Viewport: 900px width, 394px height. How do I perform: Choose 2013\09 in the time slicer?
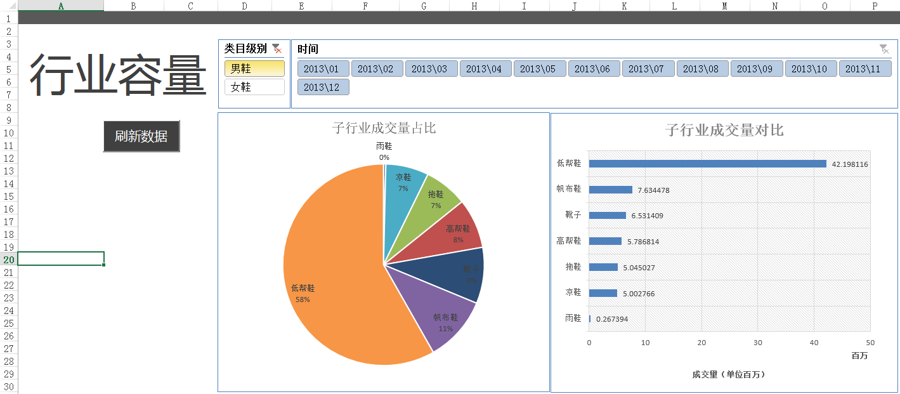tap(756, 69)
